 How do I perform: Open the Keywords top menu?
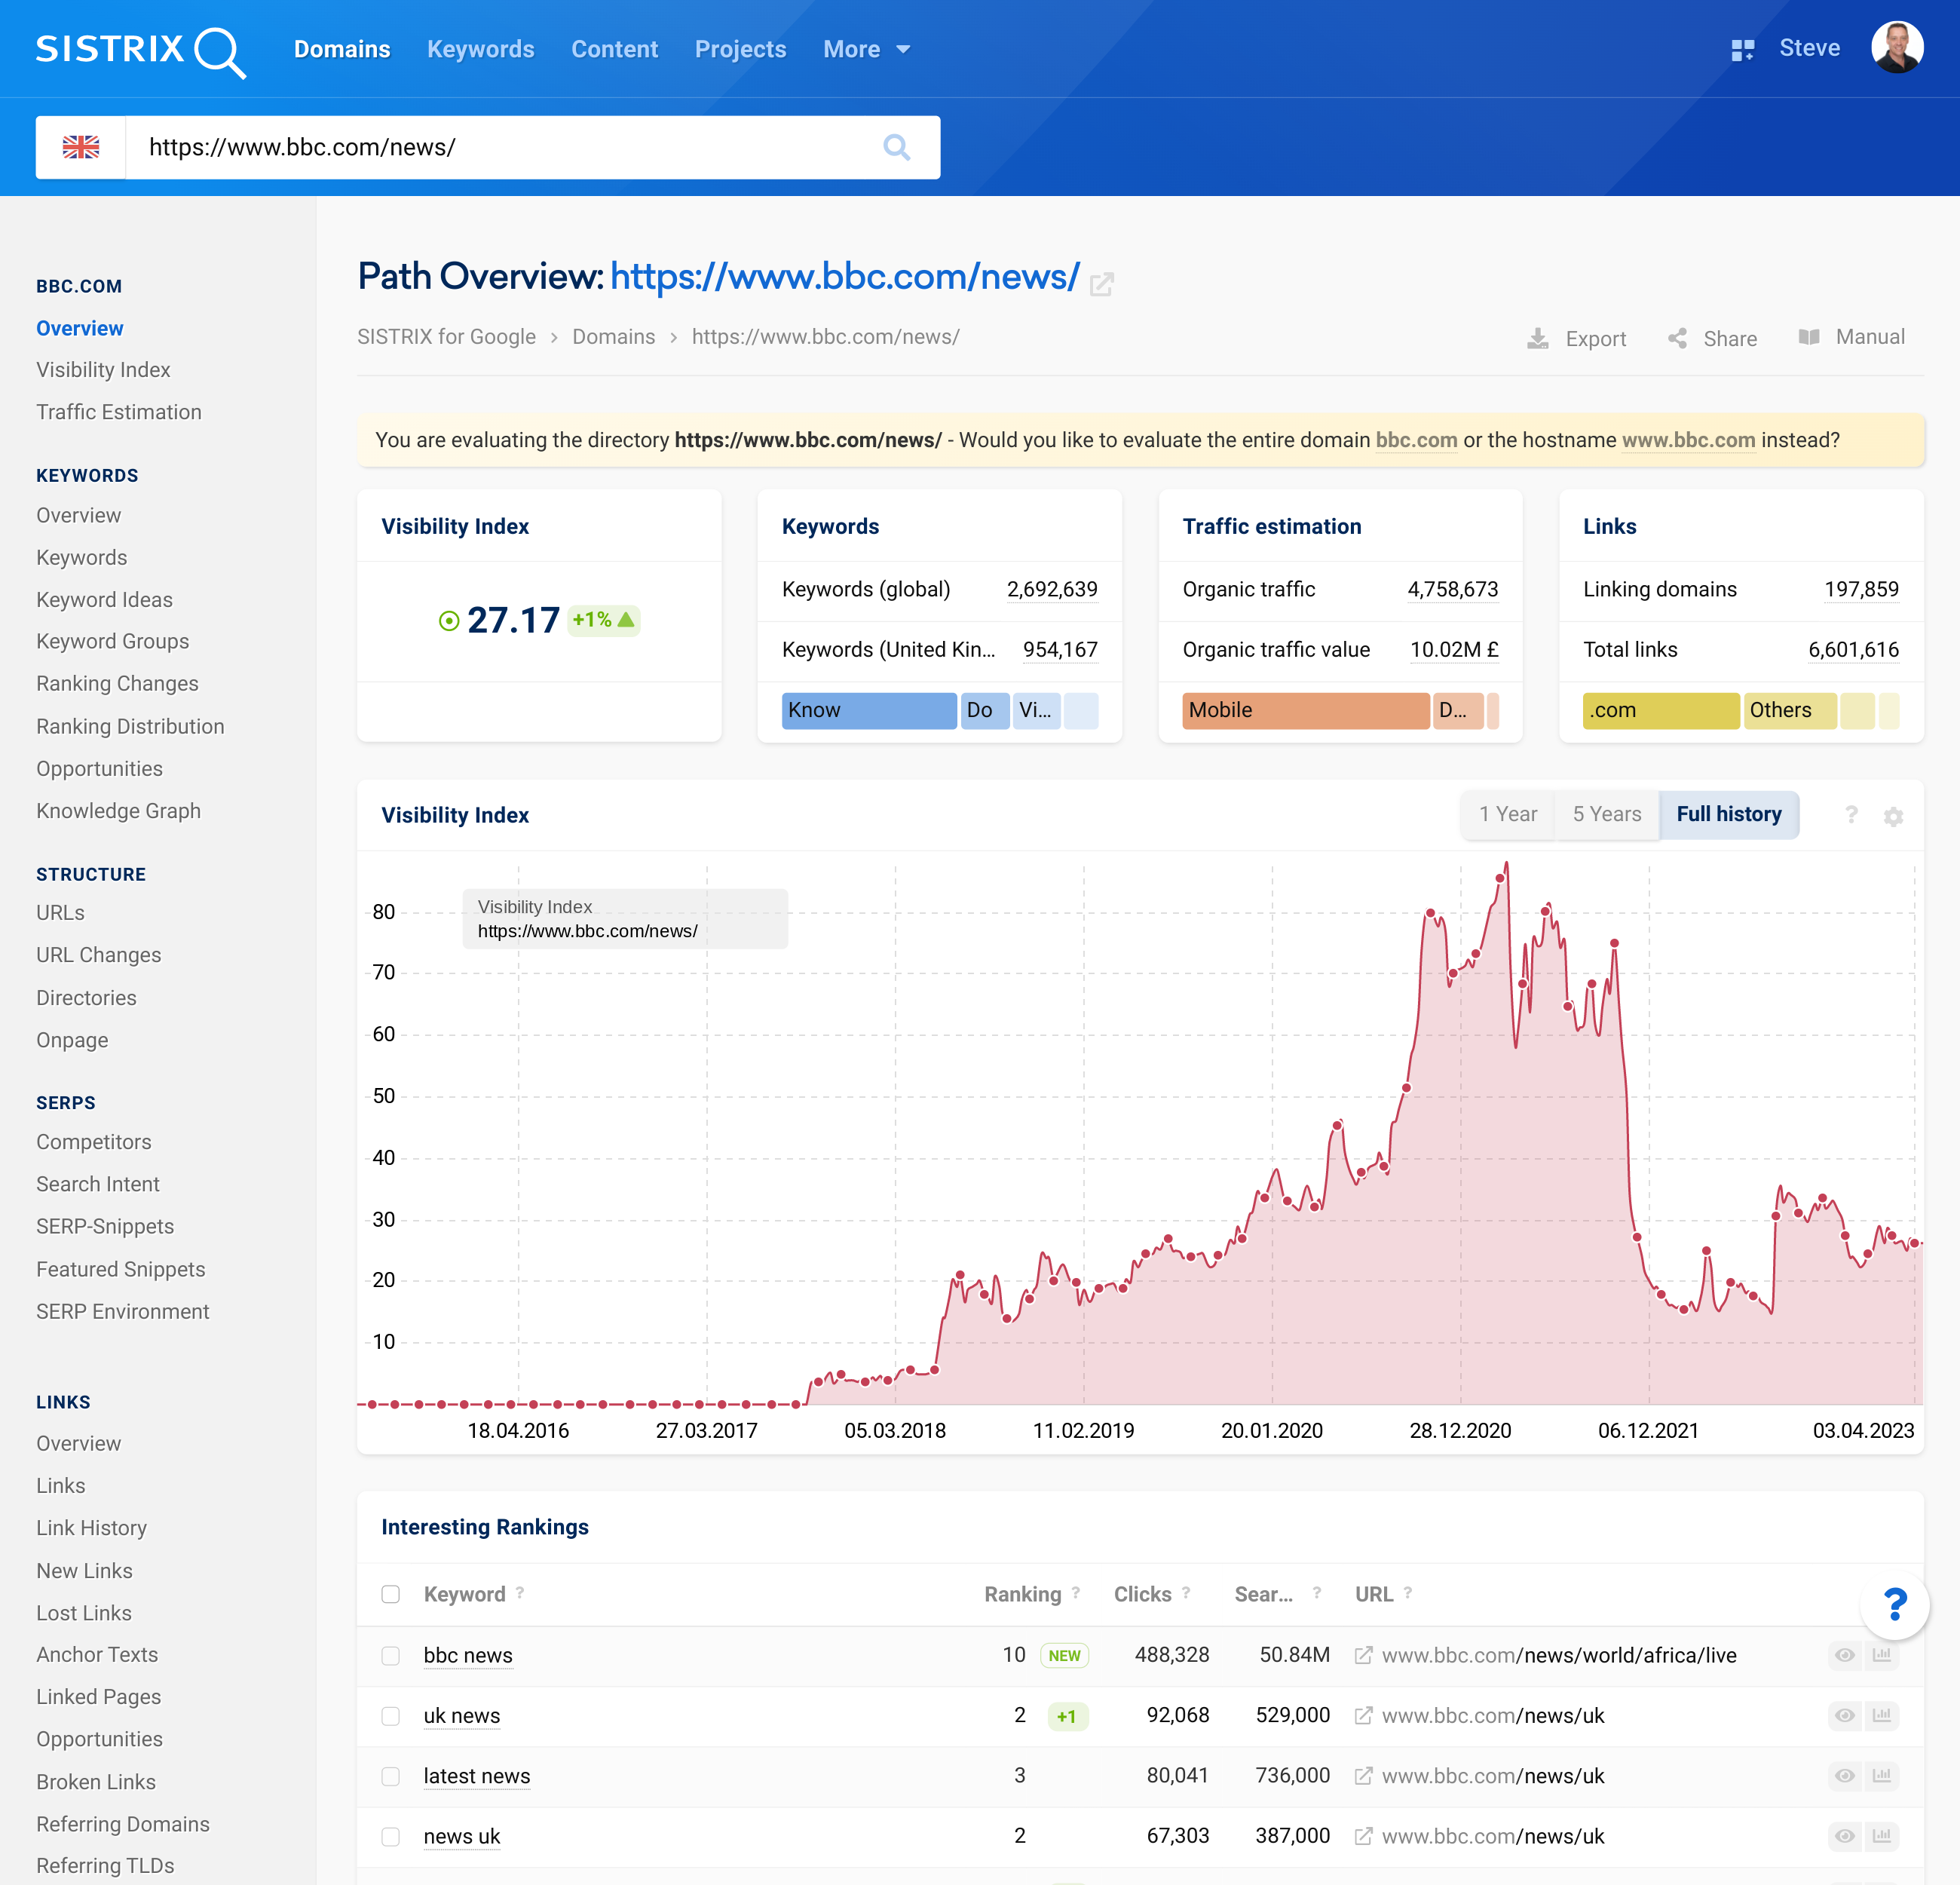pos(481,49)
